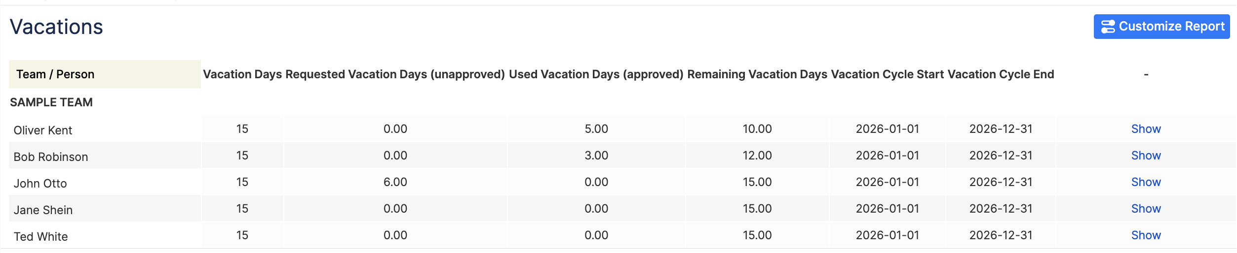Image resolution: width=1237 pixels, height=253 pixels.
Task: Show John Otto's vacation details
Action: click(x=1145, y=182)
